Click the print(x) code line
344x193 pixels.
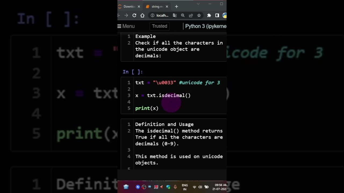tap(147, 108)
